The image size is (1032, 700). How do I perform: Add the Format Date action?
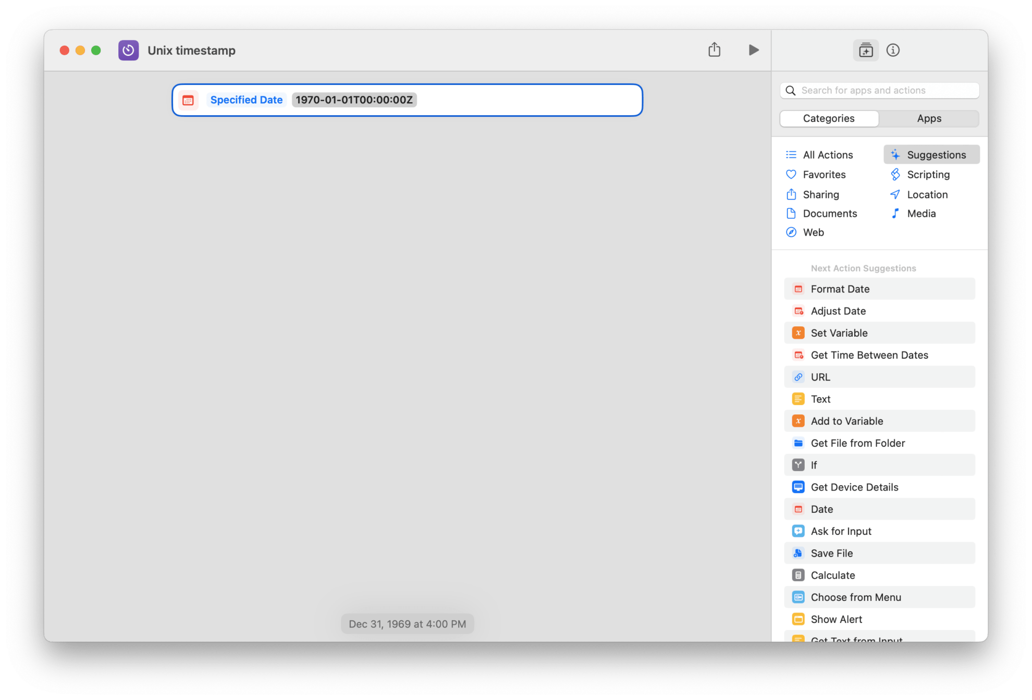click(x=840, y=288)
